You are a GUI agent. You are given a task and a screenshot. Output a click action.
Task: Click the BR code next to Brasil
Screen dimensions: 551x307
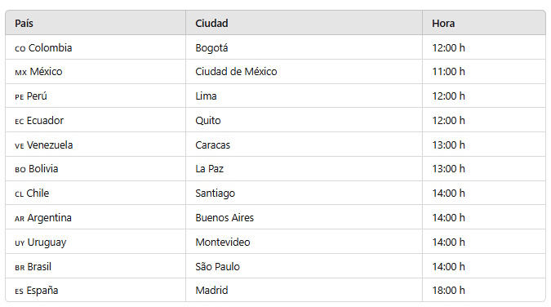pos(20,268)
